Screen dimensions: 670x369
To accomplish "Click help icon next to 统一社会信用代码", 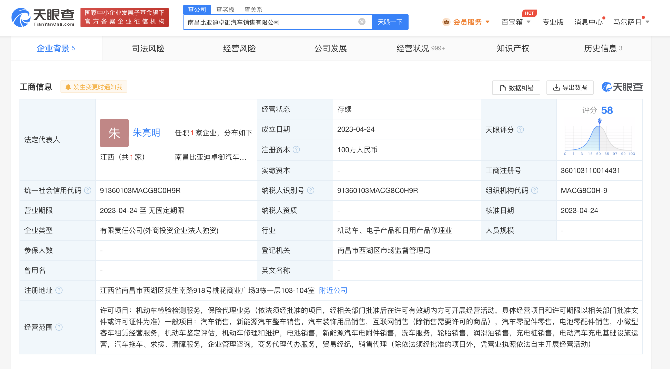I will point(88,190).
